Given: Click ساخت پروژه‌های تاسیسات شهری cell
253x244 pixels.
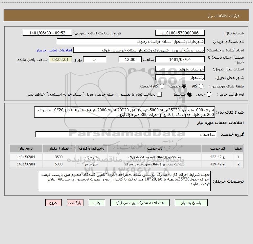Looking at the screenshot, I should (154, 157).
